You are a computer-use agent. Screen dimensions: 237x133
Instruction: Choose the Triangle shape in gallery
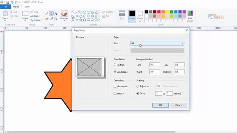click(96, 12)
